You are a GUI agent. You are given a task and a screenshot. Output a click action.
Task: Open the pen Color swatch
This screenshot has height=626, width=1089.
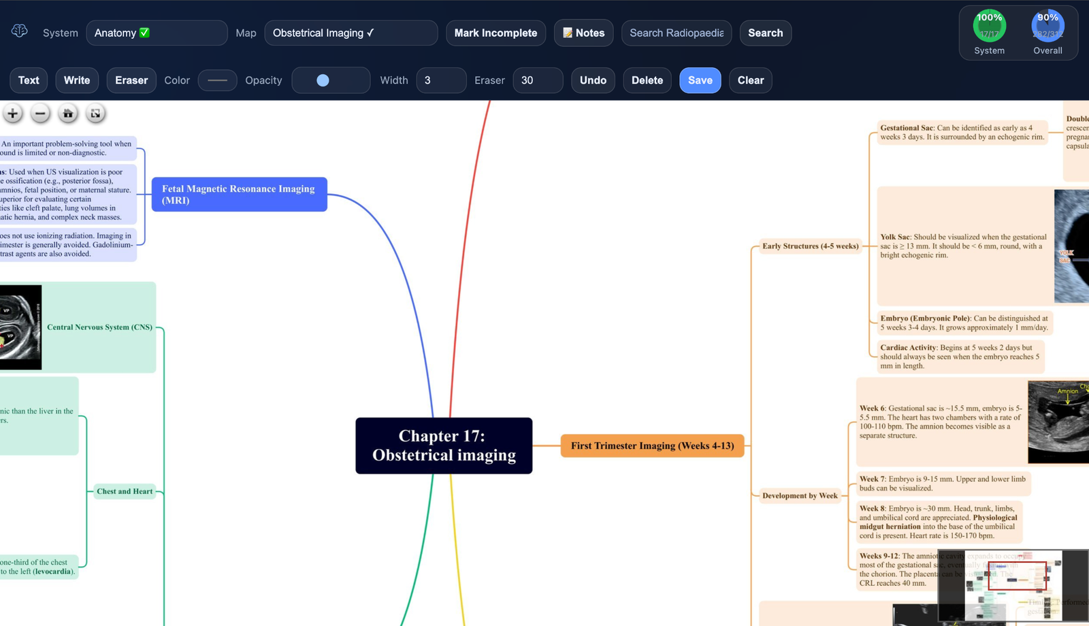(217, 80)
